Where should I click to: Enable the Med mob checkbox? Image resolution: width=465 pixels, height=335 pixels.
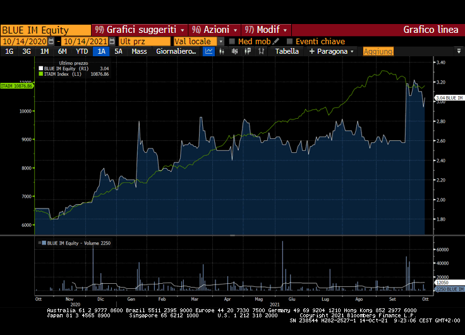tap(232, 41)
